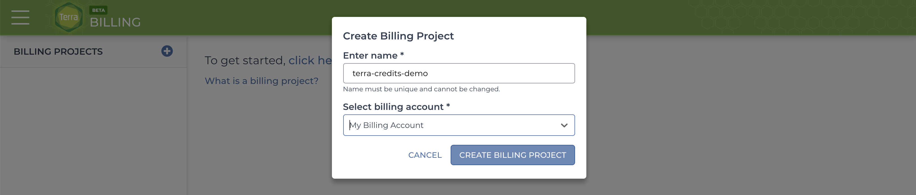Select the BILLING PROJECTS sidebar heading

[x=58, y=52]
